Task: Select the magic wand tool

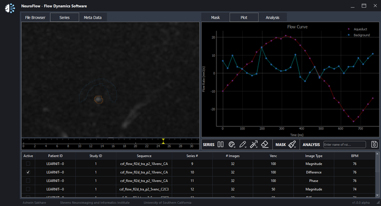Action: [x=253, y=144]
